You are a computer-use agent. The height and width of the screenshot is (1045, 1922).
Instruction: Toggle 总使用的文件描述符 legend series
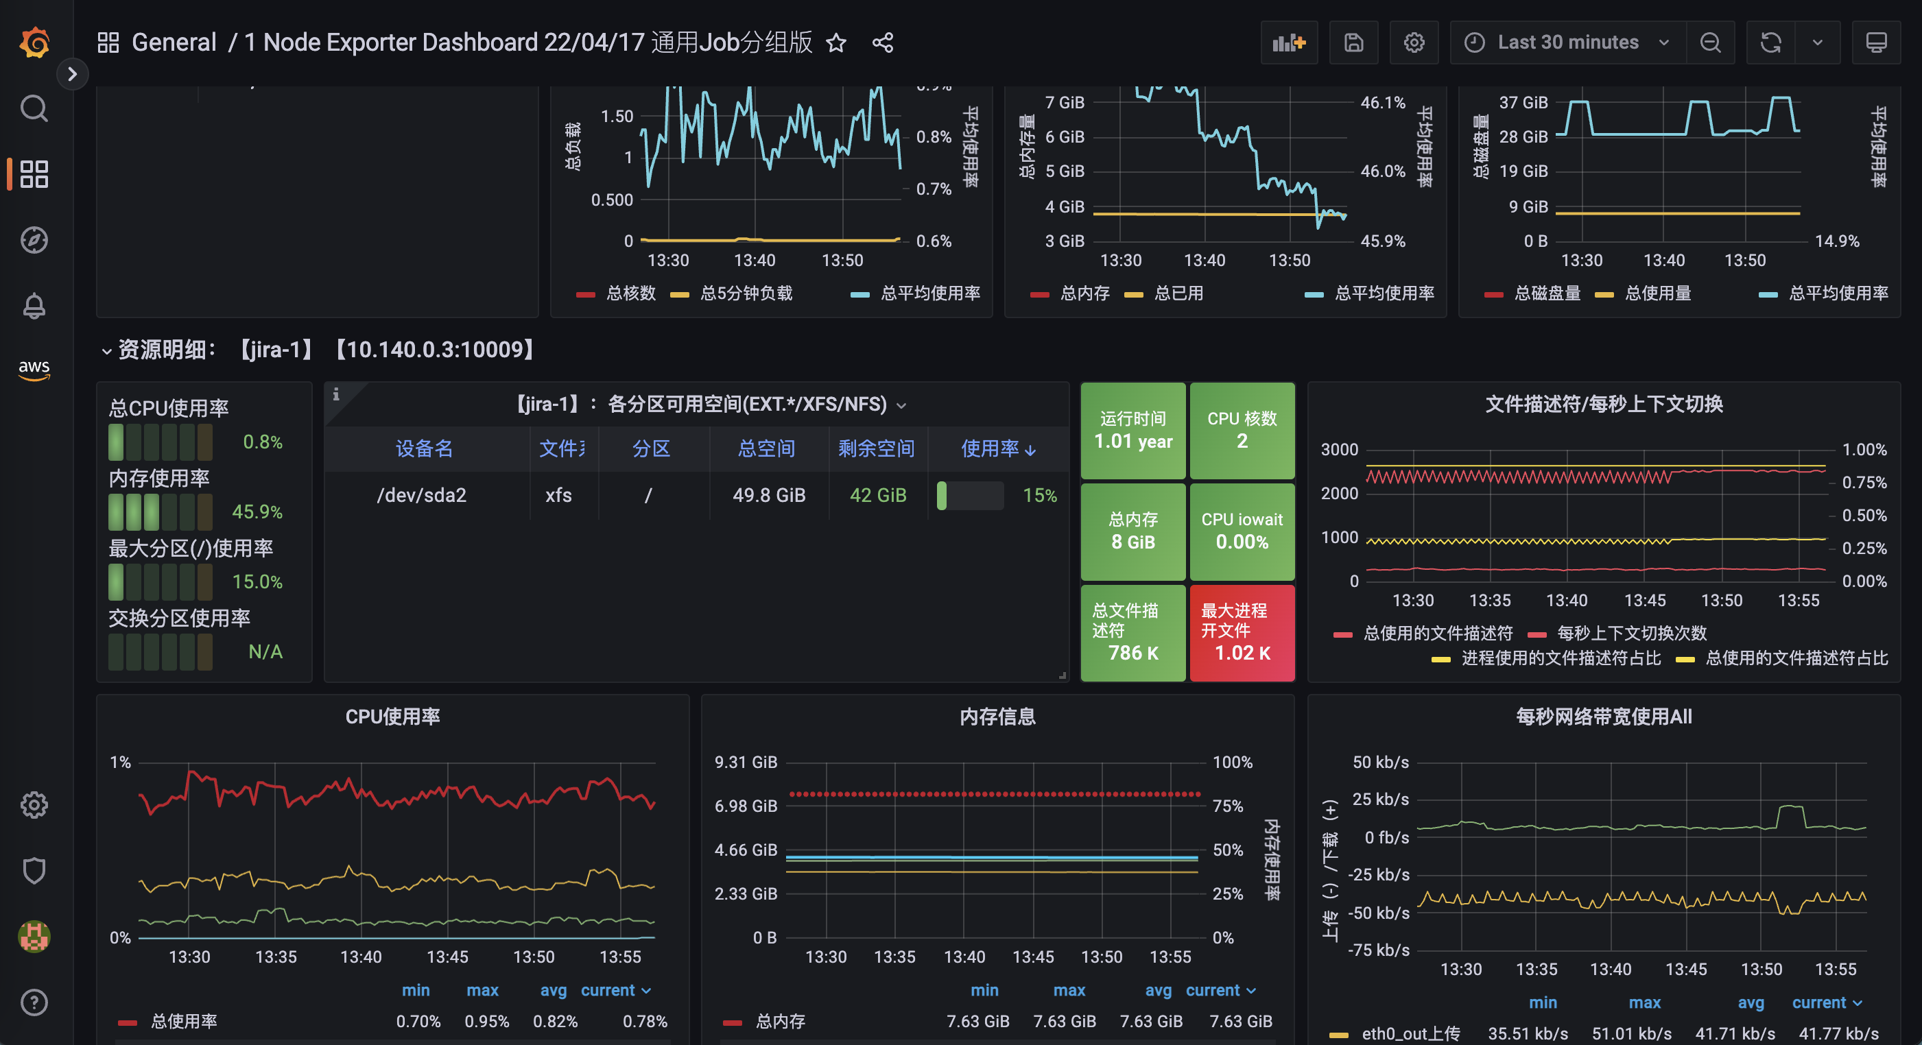pos(1438,634)
